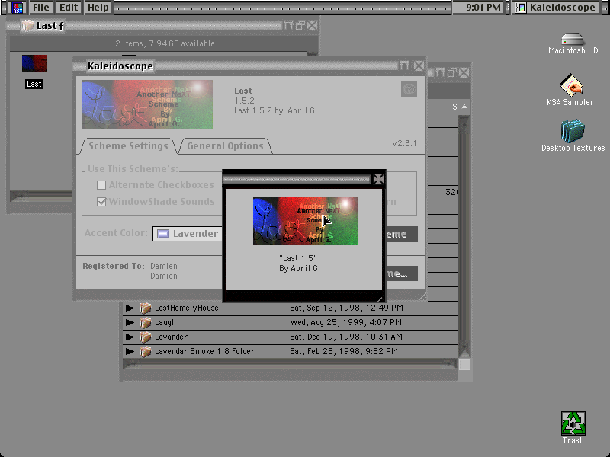Click date Sat, Feb 28, 1998, 9:52 PM
This screenshot has height=457, width=610.
click(x=344, y=351)
